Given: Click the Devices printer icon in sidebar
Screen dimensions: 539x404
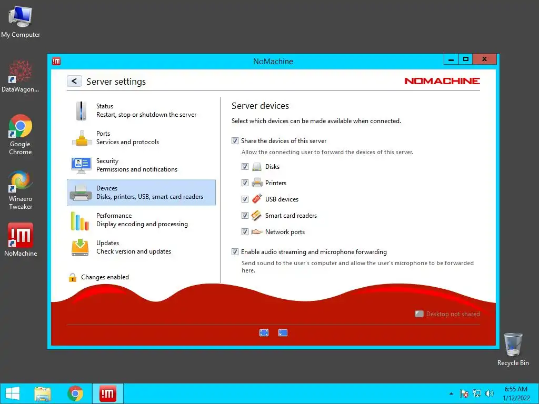Looking at the screenshot, I should [81, 193].
